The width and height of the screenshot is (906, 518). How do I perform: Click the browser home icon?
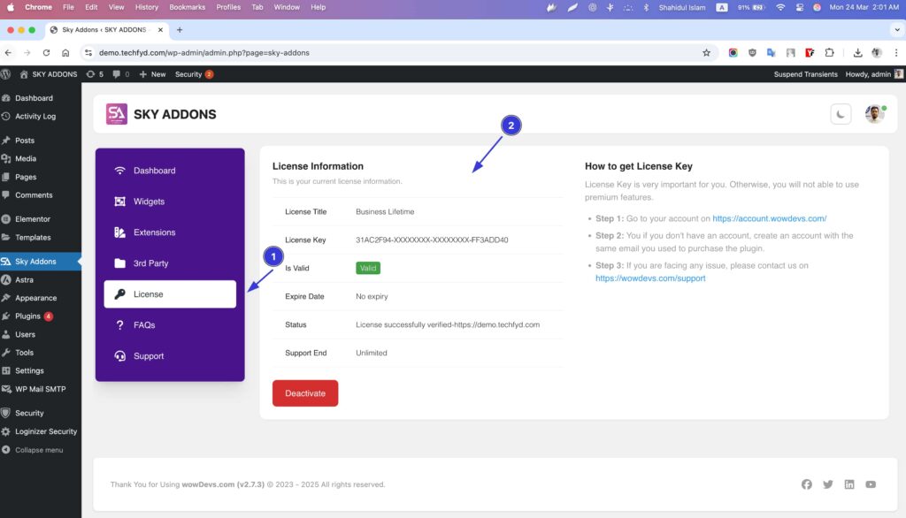click(65, 52)
